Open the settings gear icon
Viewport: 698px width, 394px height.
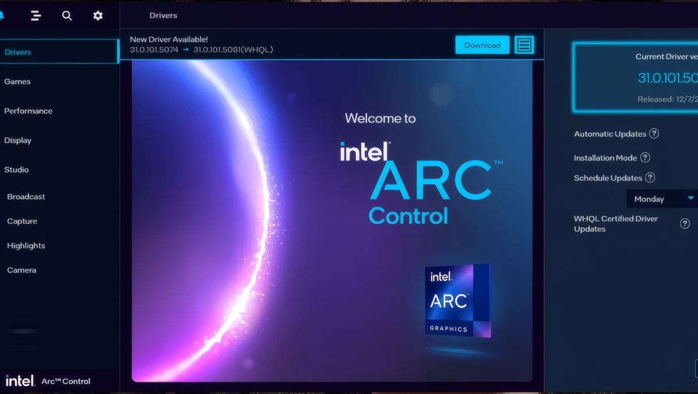98,16
